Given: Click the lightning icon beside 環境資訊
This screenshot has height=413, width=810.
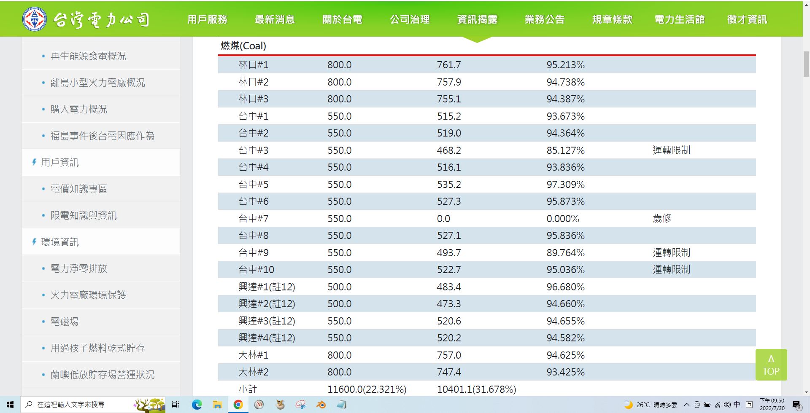Looking at the screenshot, I should pyautogui.click(x=34, y=242).
